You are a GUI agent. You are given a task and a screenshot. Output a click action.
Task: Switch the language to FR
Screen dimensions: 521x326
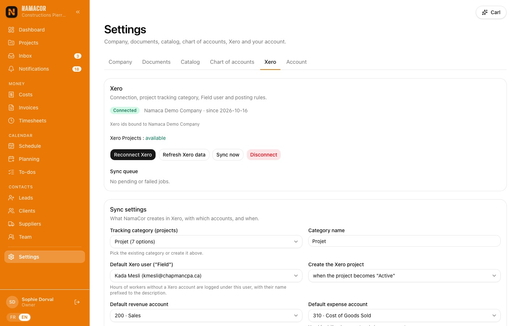pyautogui.click(x=13, y=317)
